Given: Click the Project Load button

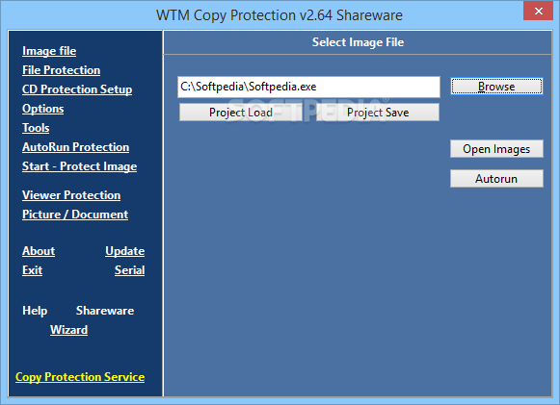Looking at the screenshot, I should pos(241,113).
